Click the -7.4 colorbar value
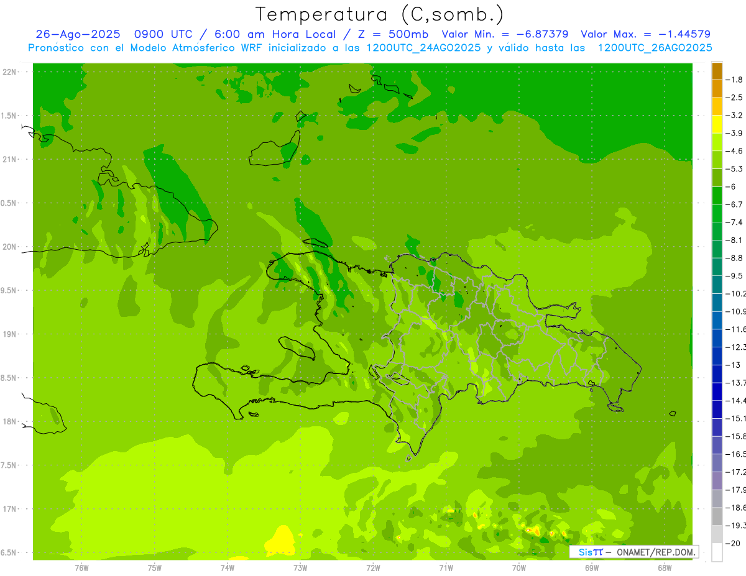746x576 pixels. (734, 222)
